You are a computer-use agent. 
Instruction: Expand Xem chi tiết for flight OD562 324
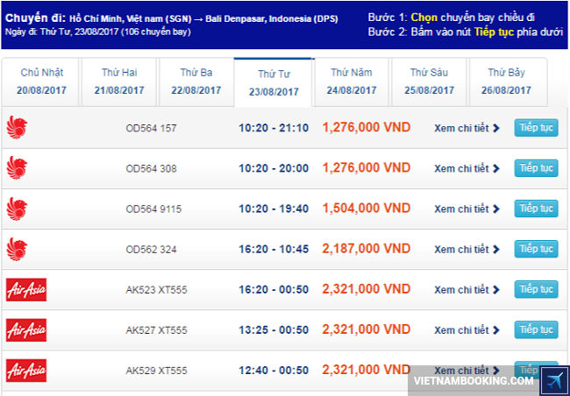click(x=467, y=249)
